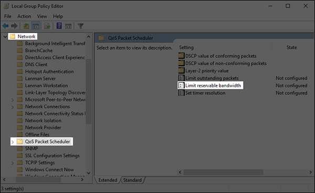Expand the TCPIP Settings node

13,163
